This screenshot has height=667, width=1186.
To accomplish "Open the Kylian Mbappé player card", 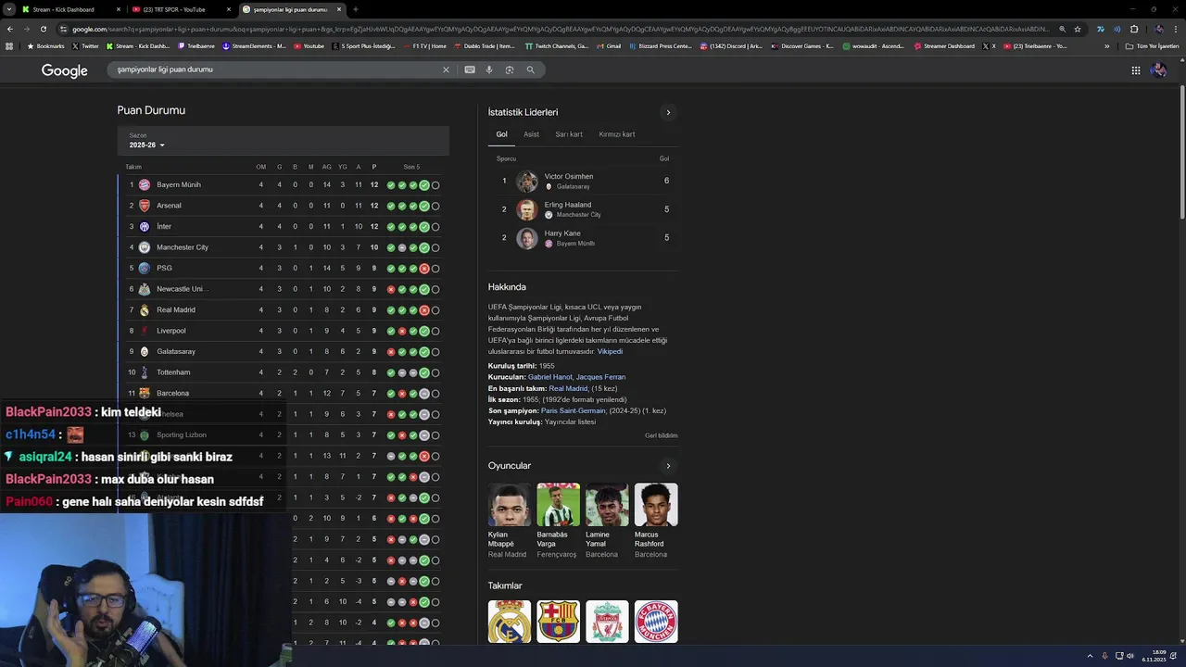I will point(510,521).
